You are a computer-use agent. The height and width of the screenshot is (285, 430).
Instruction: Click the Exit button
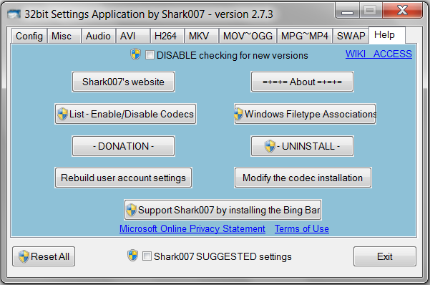[385, 256]
